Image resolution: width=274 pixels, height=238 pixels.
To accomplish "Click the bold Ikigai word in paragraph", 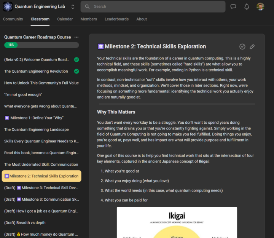I will point(204,161).
